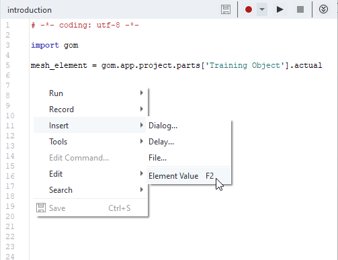Screen dimensions: 338x260
Task: Stop script execution with the stop button
Action: click(300, 9)
